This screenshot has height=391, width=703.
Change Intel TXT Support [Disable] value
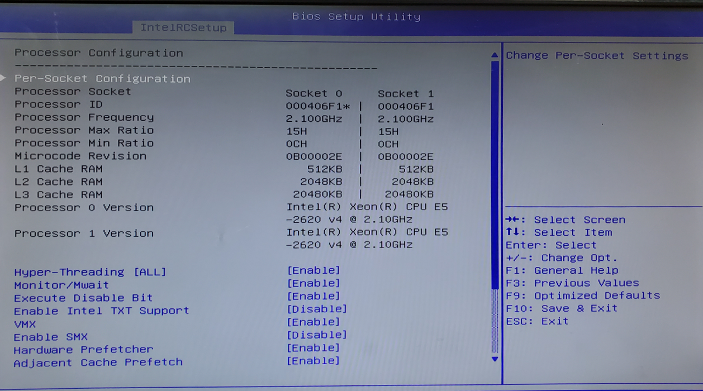pos(317,309)
